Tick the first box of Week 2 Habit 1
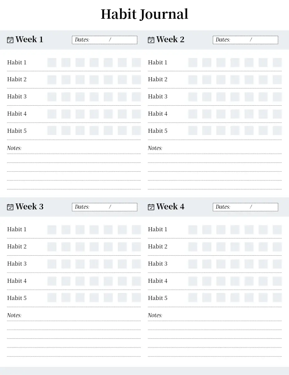 (x=193, y=62)
